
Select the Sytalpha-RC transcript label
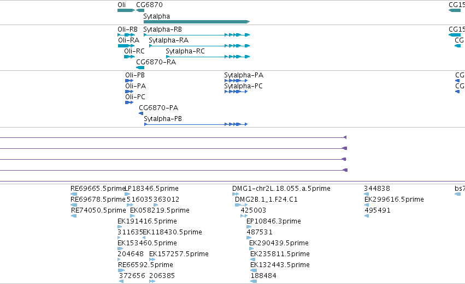click(x=185, y=51)
